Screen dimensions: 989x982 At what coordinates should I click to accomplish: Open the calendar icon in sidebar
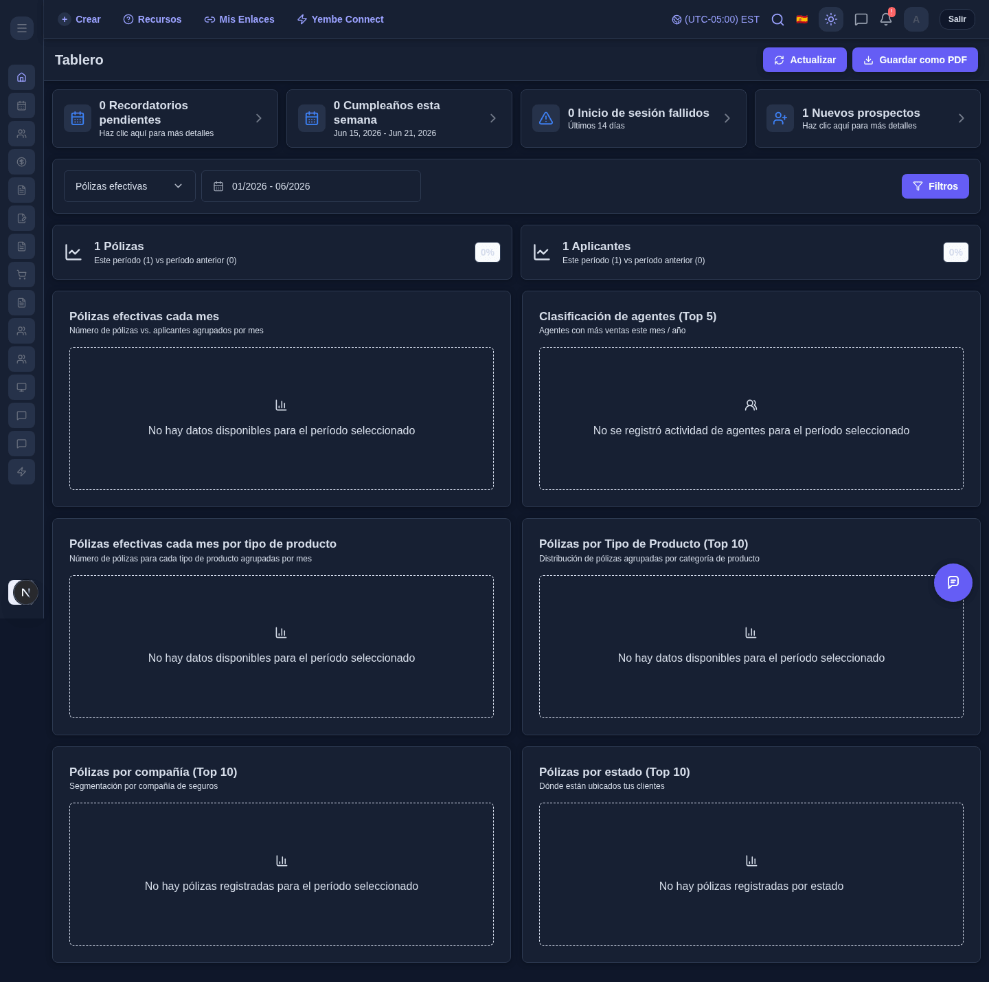[22, 105]
